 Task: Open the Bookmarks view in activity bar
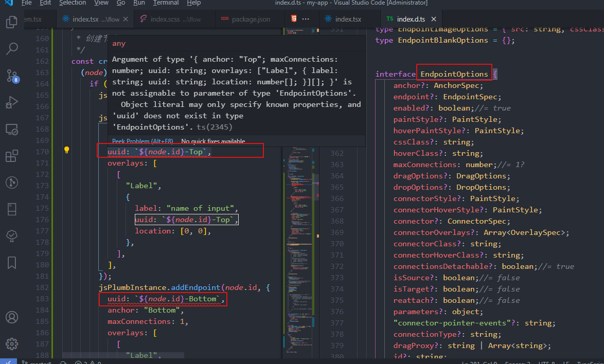[x=11, y=263]
